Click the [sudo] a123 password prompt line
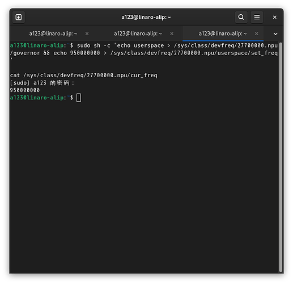Viewport: 293px width, 284px height. point(42,83)
